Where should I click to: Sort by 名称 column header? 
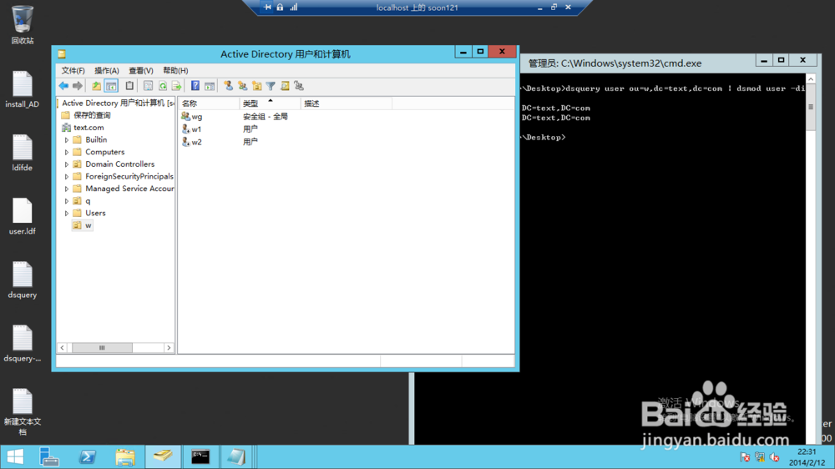(209, 103)
